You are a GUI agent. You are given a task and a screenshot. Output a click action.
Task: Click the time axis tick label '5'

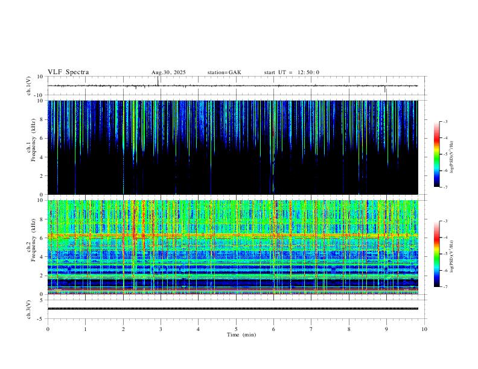236,329
